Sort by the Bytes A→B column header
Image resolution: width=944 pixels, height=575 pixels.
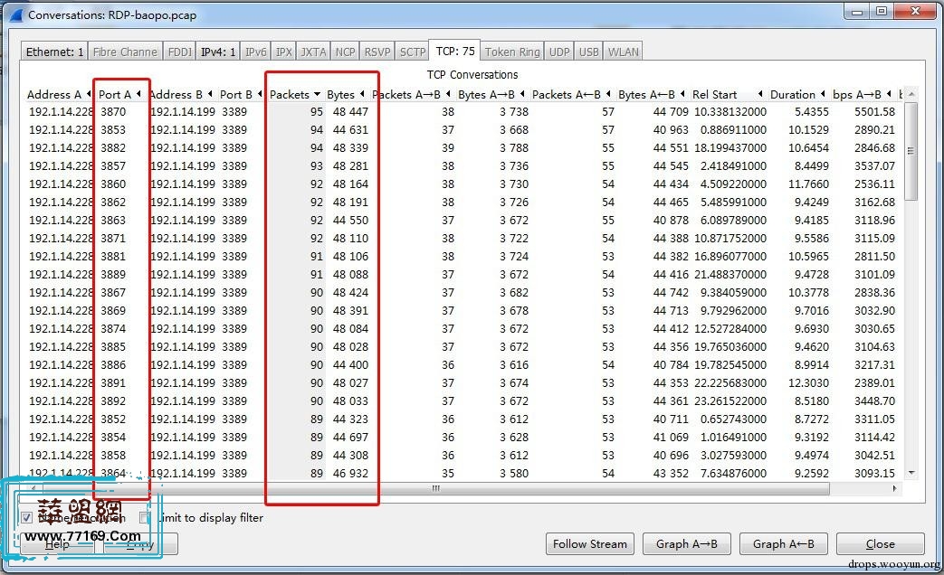(486, 94)
